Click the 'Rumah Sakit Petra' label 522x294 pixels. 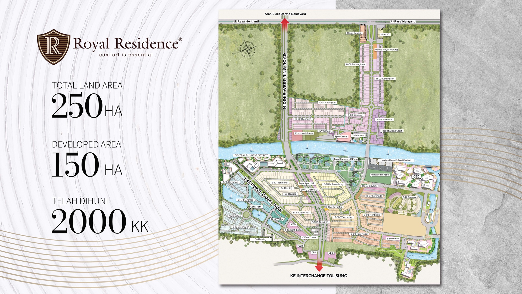[x=380, y=175]
